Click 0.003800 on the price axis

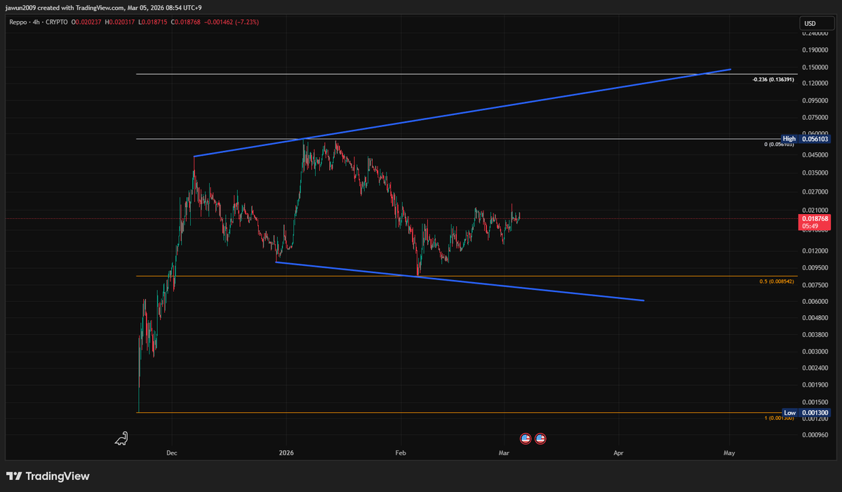pos(814,335)
